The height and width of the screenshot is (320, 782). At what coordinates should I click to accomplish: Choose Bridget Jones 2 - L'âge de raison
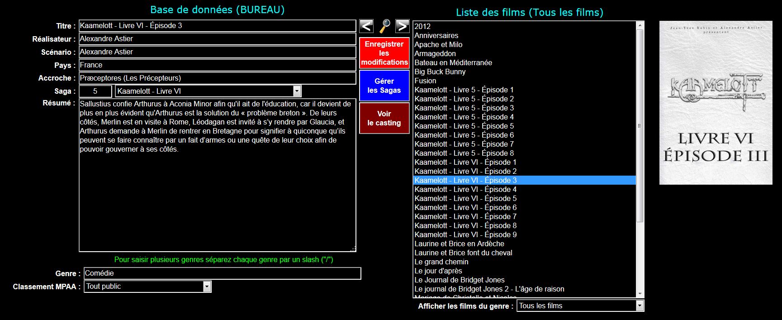525,289
